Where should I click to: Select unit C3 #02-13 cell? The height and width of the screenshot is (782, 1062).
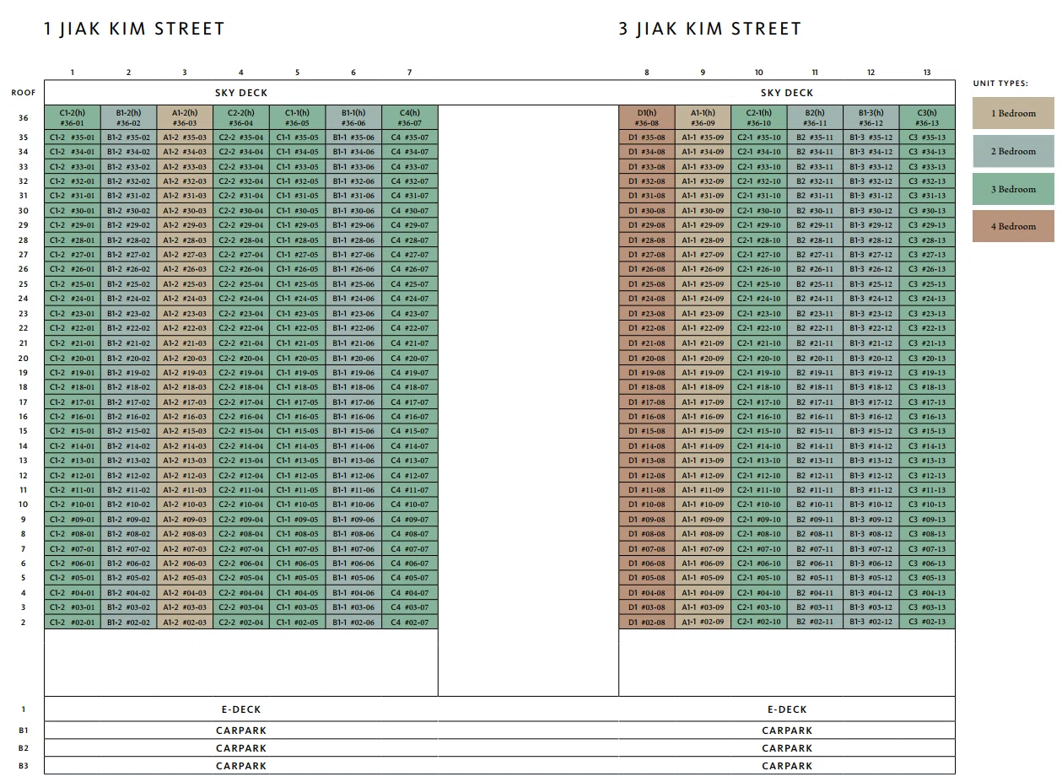tap(927, 622)
